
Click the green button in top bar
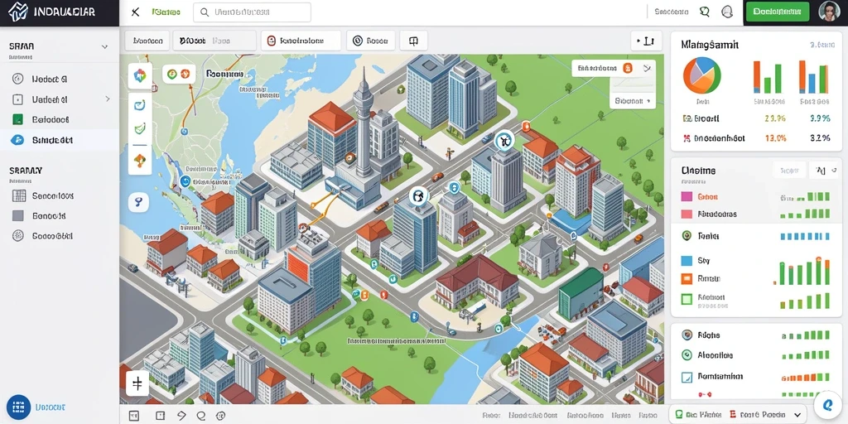pyautogui.click(x=777, y=12)
